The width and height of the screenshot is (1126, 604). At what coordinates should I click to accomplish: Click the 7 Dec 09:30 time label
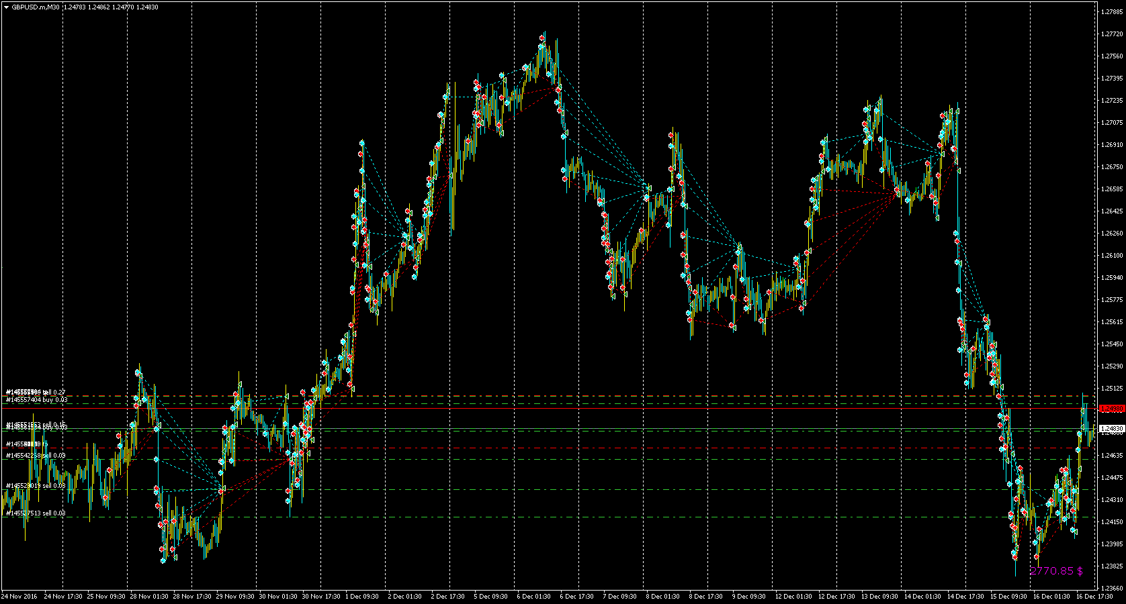click(x=620, y=597)
